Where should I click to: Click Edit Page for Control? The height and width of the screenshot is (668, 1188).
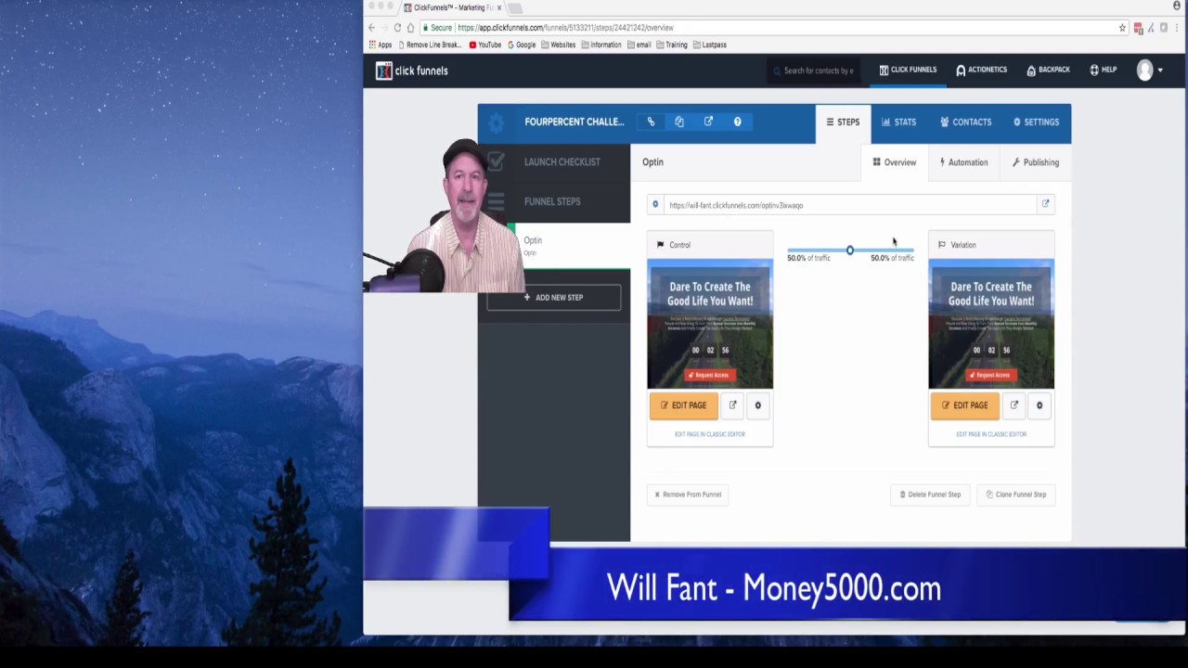[683, 405]
